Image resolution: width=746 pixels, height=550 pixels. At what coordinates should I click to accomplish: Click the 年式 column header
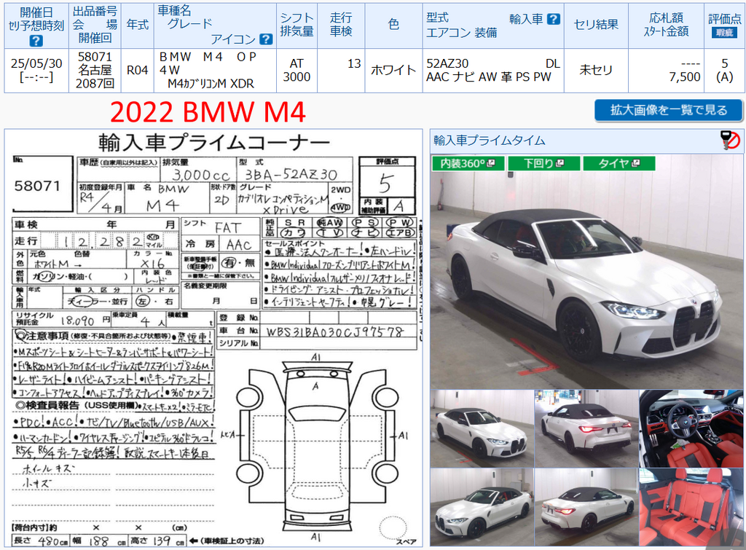tap(138, 25)
